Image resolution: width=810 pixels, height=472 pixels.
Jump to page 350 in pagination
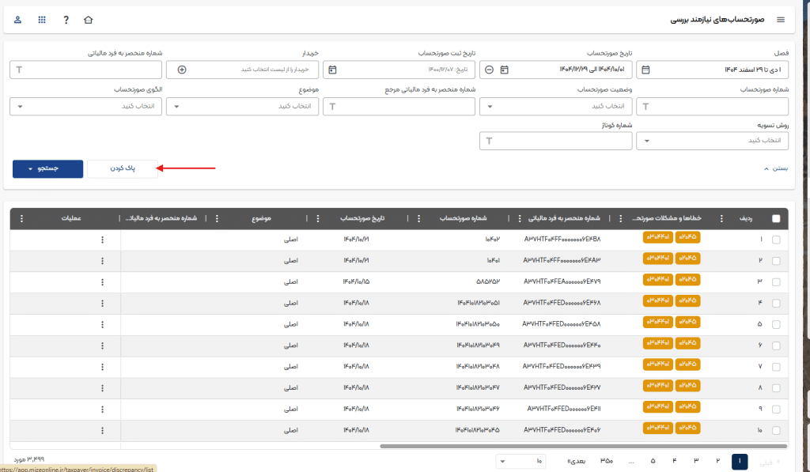pos(607,461)
